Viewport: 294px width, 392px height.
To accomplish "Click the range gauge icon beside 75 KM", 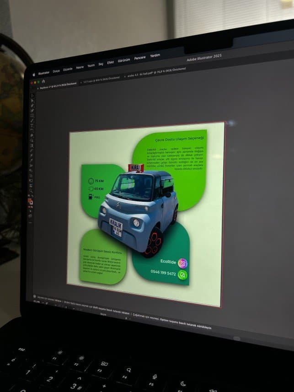I will [x=91, y=181].
